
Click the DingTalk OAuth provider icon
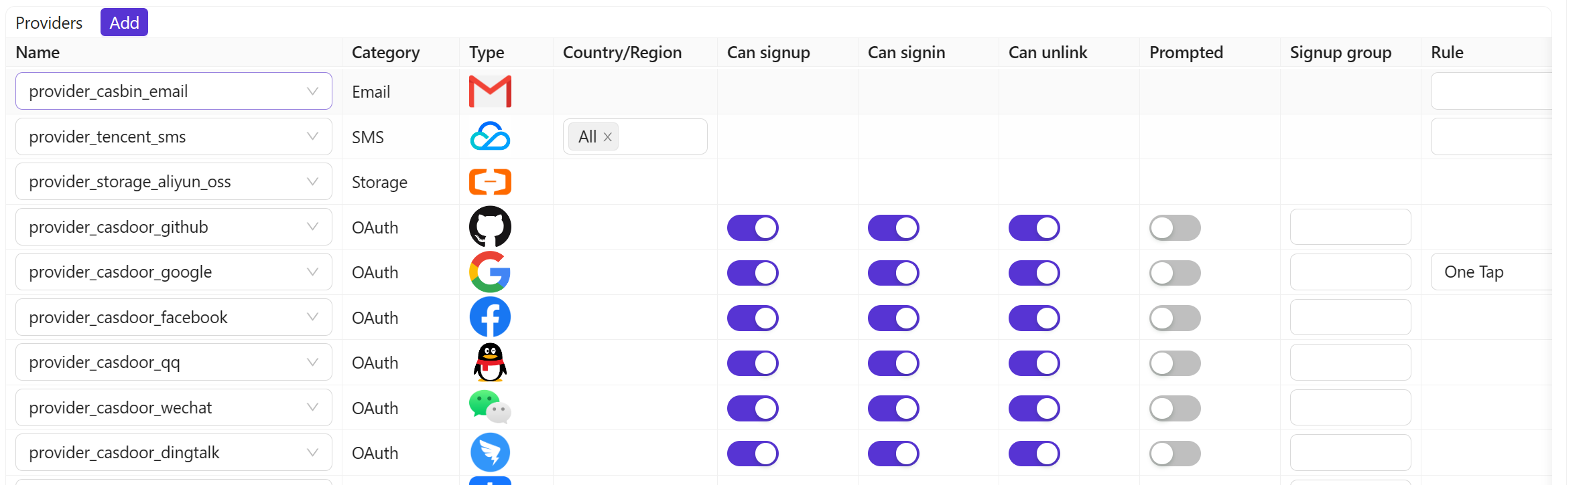(490, 452)
